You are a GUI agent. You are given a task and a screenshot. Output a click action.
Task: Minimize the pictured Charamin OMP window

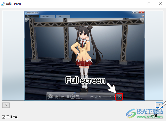click(x=134, y=12)
